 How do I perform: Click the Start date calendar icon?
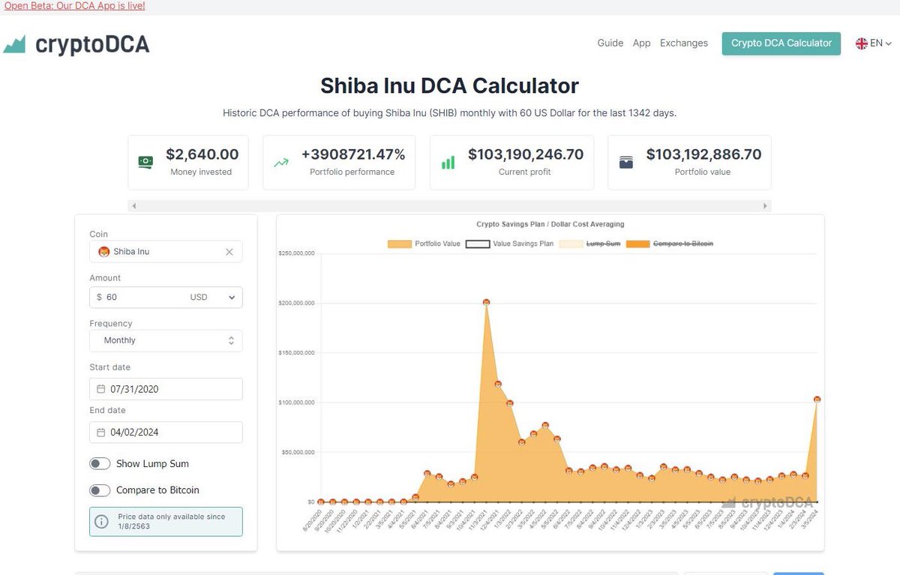(x=101, y=389)
